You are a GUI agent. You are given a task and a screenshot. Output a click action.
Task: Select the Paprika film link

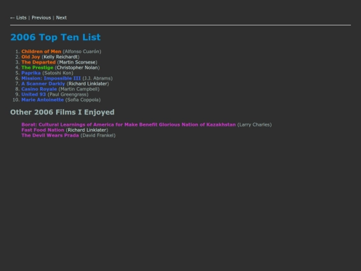(31, 73)
